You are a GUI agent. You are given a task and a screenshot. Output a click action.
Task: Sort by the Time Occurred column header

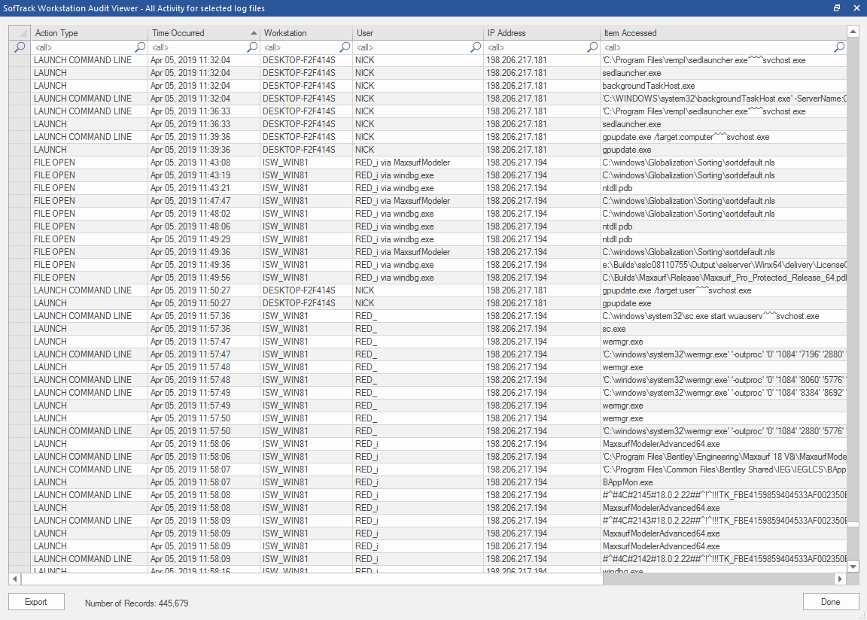203,33
